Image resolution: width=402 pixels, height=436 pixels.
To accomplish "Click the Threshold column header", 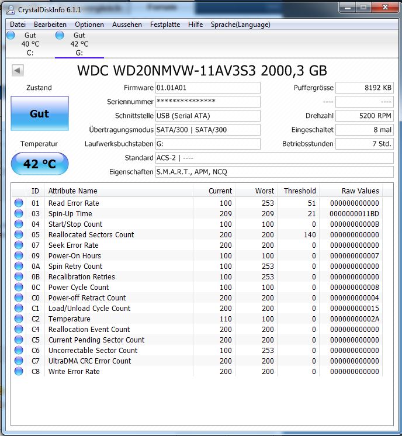I will pos(298,191).
